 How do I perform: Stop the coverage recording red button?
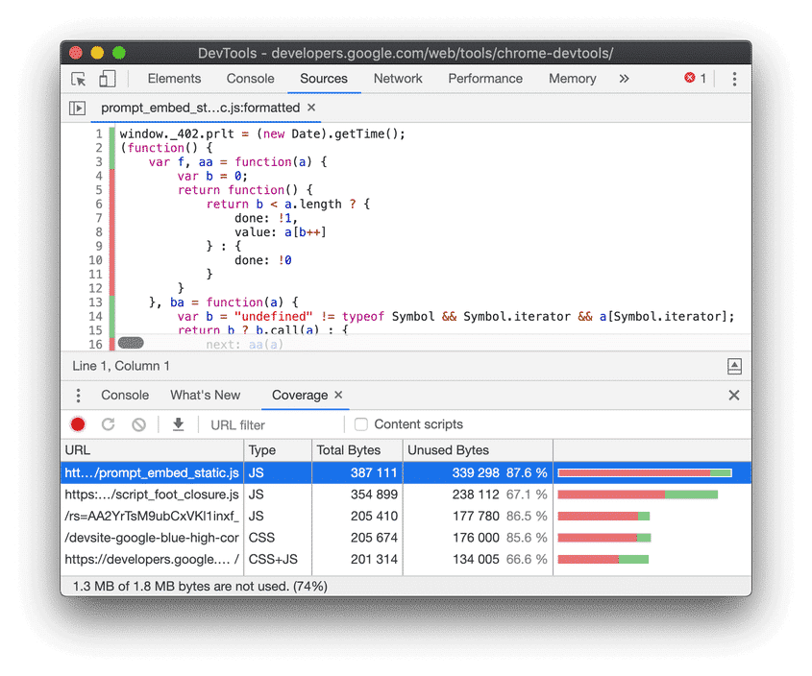pyautogui.click(x=78, y=423)
